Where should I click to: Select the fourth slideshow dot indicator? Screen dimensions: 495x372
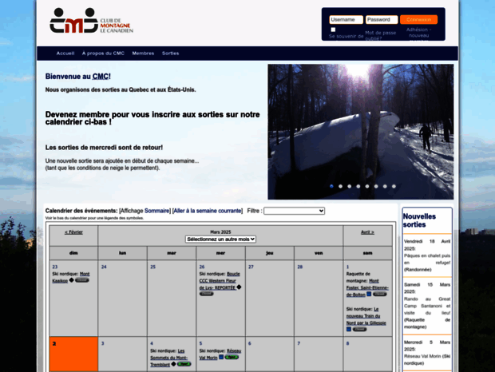point(358,187)
